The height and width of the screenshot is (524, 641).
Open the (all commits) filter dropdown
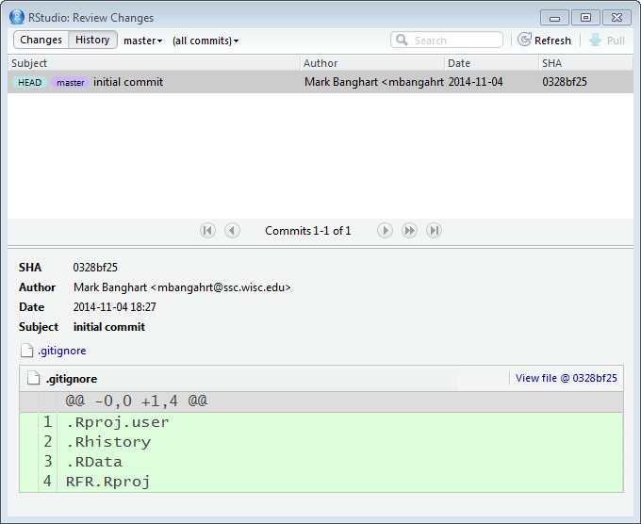205,41
